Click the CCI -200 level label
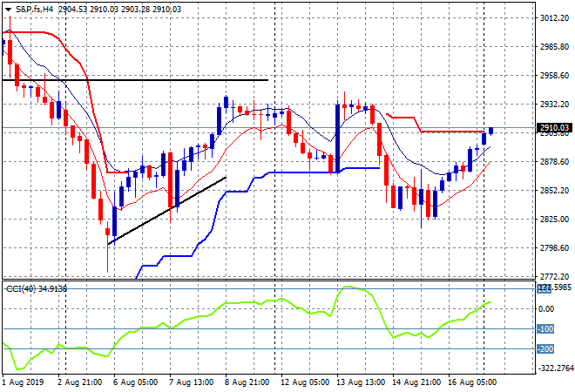This screenshot has width=575, height=392. (x=545, y=348)
